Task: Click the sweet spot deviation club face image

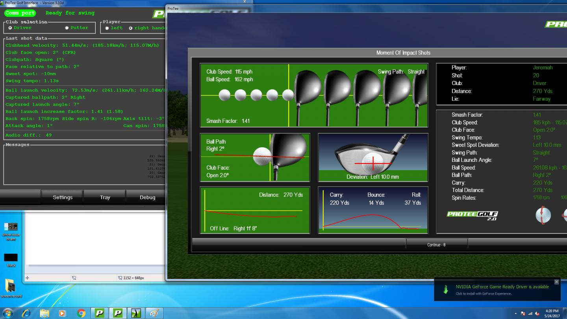Action: click(x=372, y=158)
